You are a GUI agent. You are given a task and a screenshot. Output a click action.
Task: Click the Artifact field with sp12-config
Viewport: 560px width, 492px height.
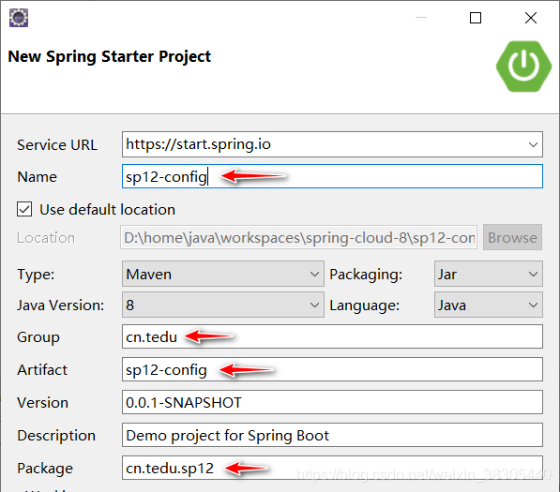coord(332,369)
